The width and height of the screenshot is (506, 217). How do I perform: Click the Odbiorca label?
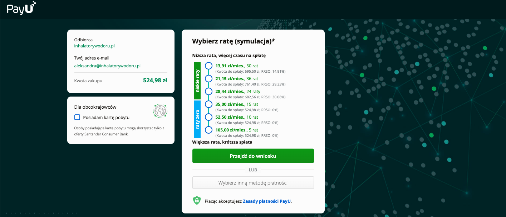pos(83,40)
